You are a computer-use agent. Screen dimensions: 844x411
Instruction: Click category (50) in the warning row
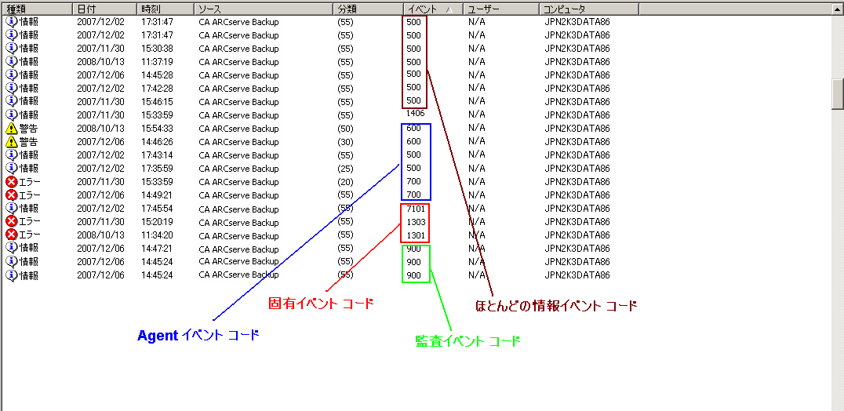tap(345, 129)
